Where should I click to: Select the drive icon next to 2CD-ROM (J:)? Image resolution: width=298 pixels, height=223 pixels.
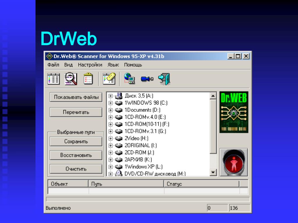119,152
